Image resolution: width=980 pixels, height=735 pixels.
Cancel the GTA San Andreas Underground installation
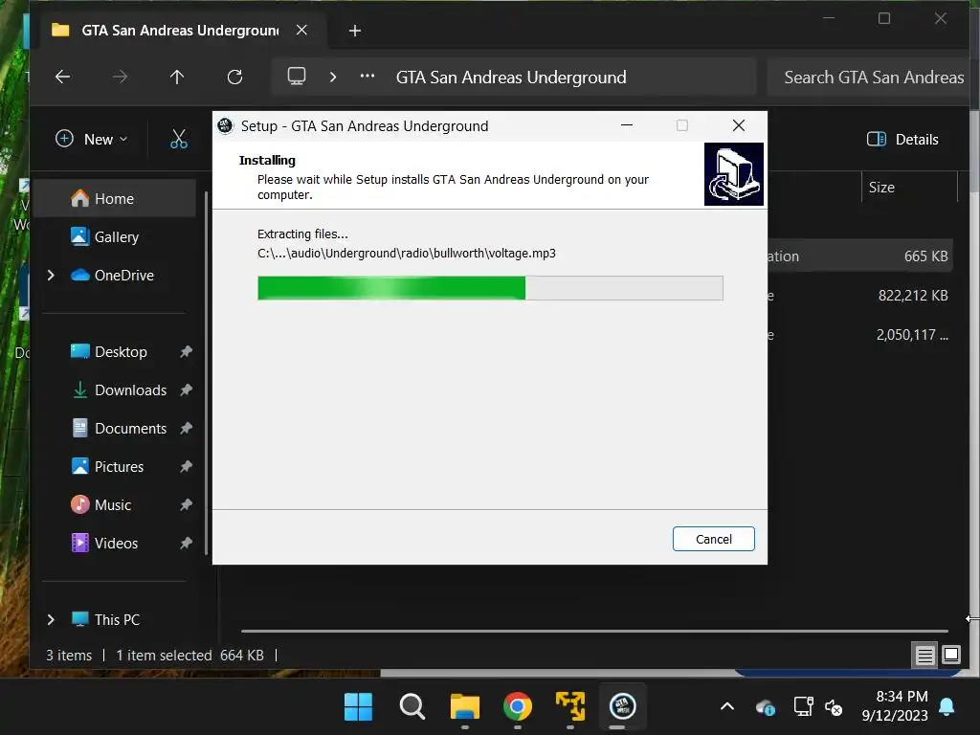713,539
